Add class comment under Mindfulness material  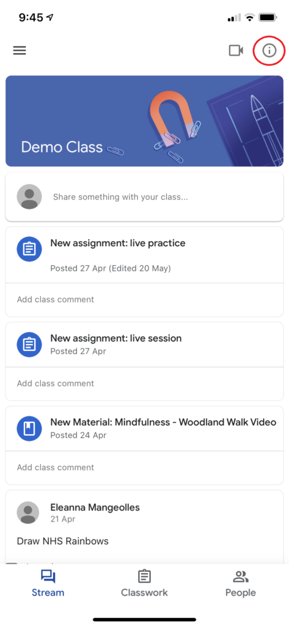point(144,467)
